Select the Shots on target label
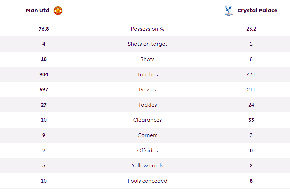 [147, 44]
